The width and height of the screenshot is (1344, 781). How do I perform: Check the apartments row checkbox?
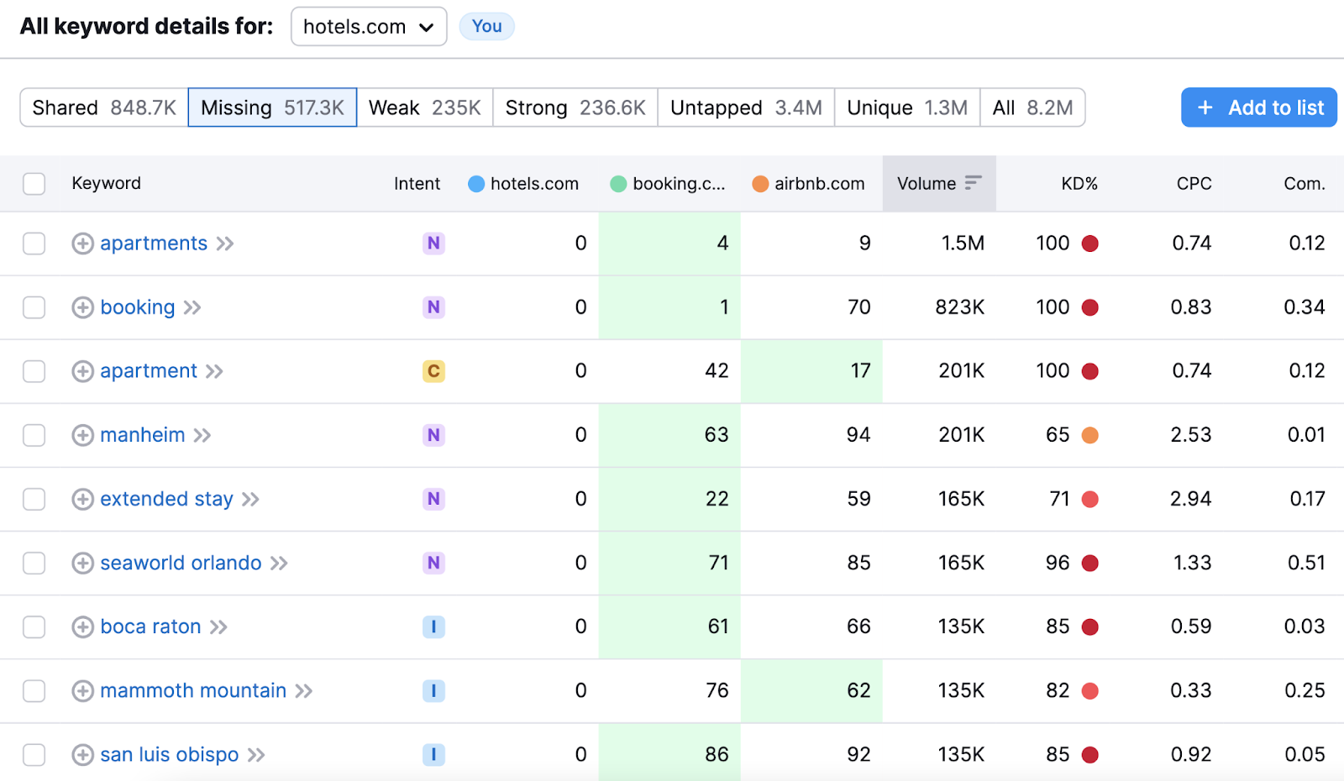click(x=34, y=244)
